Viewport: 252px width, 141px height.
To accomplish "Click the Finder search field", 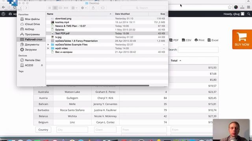I will coord(144,8).
